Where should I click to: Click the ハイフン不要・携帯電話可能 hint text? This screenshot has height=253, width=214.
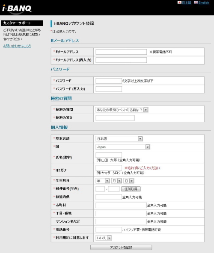coord(141,230)
